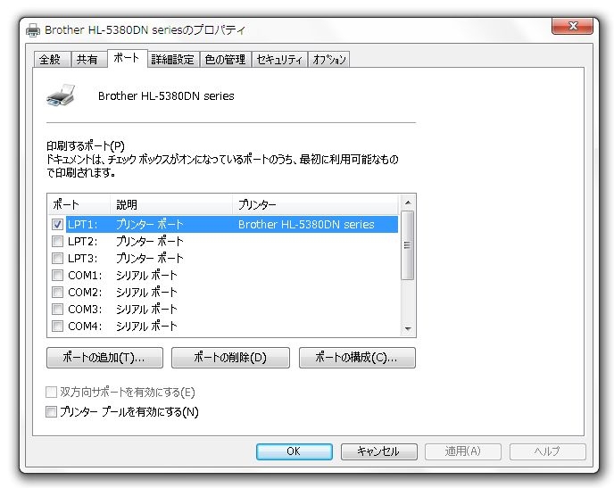Viewport: 614px width, 488px height.
Task: Click シリアル ポート description of COM4
Action: click(x=146, y=326)
